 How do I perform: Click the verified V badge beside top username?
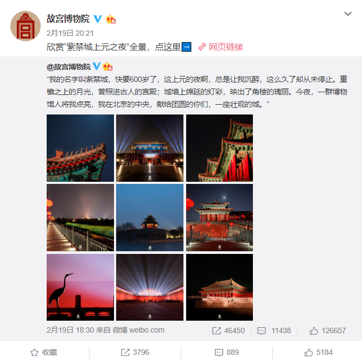[98, 19]
